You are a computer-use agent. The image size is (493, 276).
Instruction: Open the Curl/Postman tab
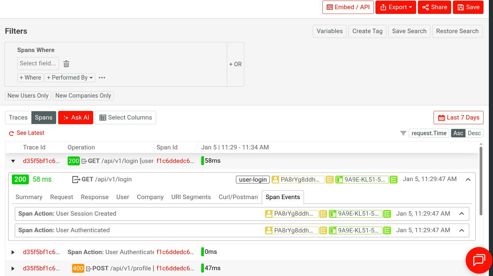click(x=238, y=197)
